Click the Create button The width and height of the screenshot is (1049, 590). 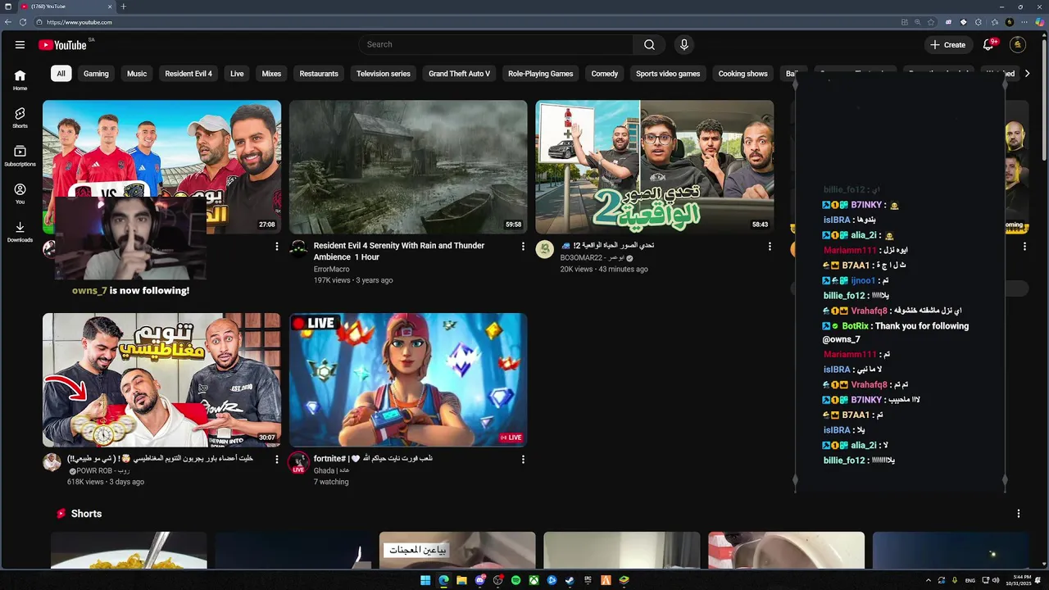pos(947,44)
